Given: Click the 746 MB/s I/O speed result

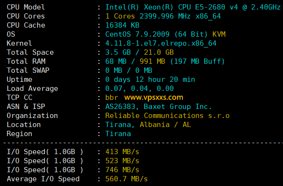Looking at the screenshot, I should 122,170.
